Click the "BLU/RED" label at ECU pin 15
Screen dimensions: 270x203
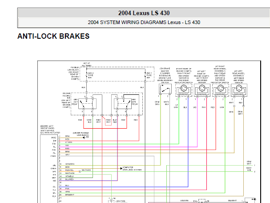pos(69,179)
